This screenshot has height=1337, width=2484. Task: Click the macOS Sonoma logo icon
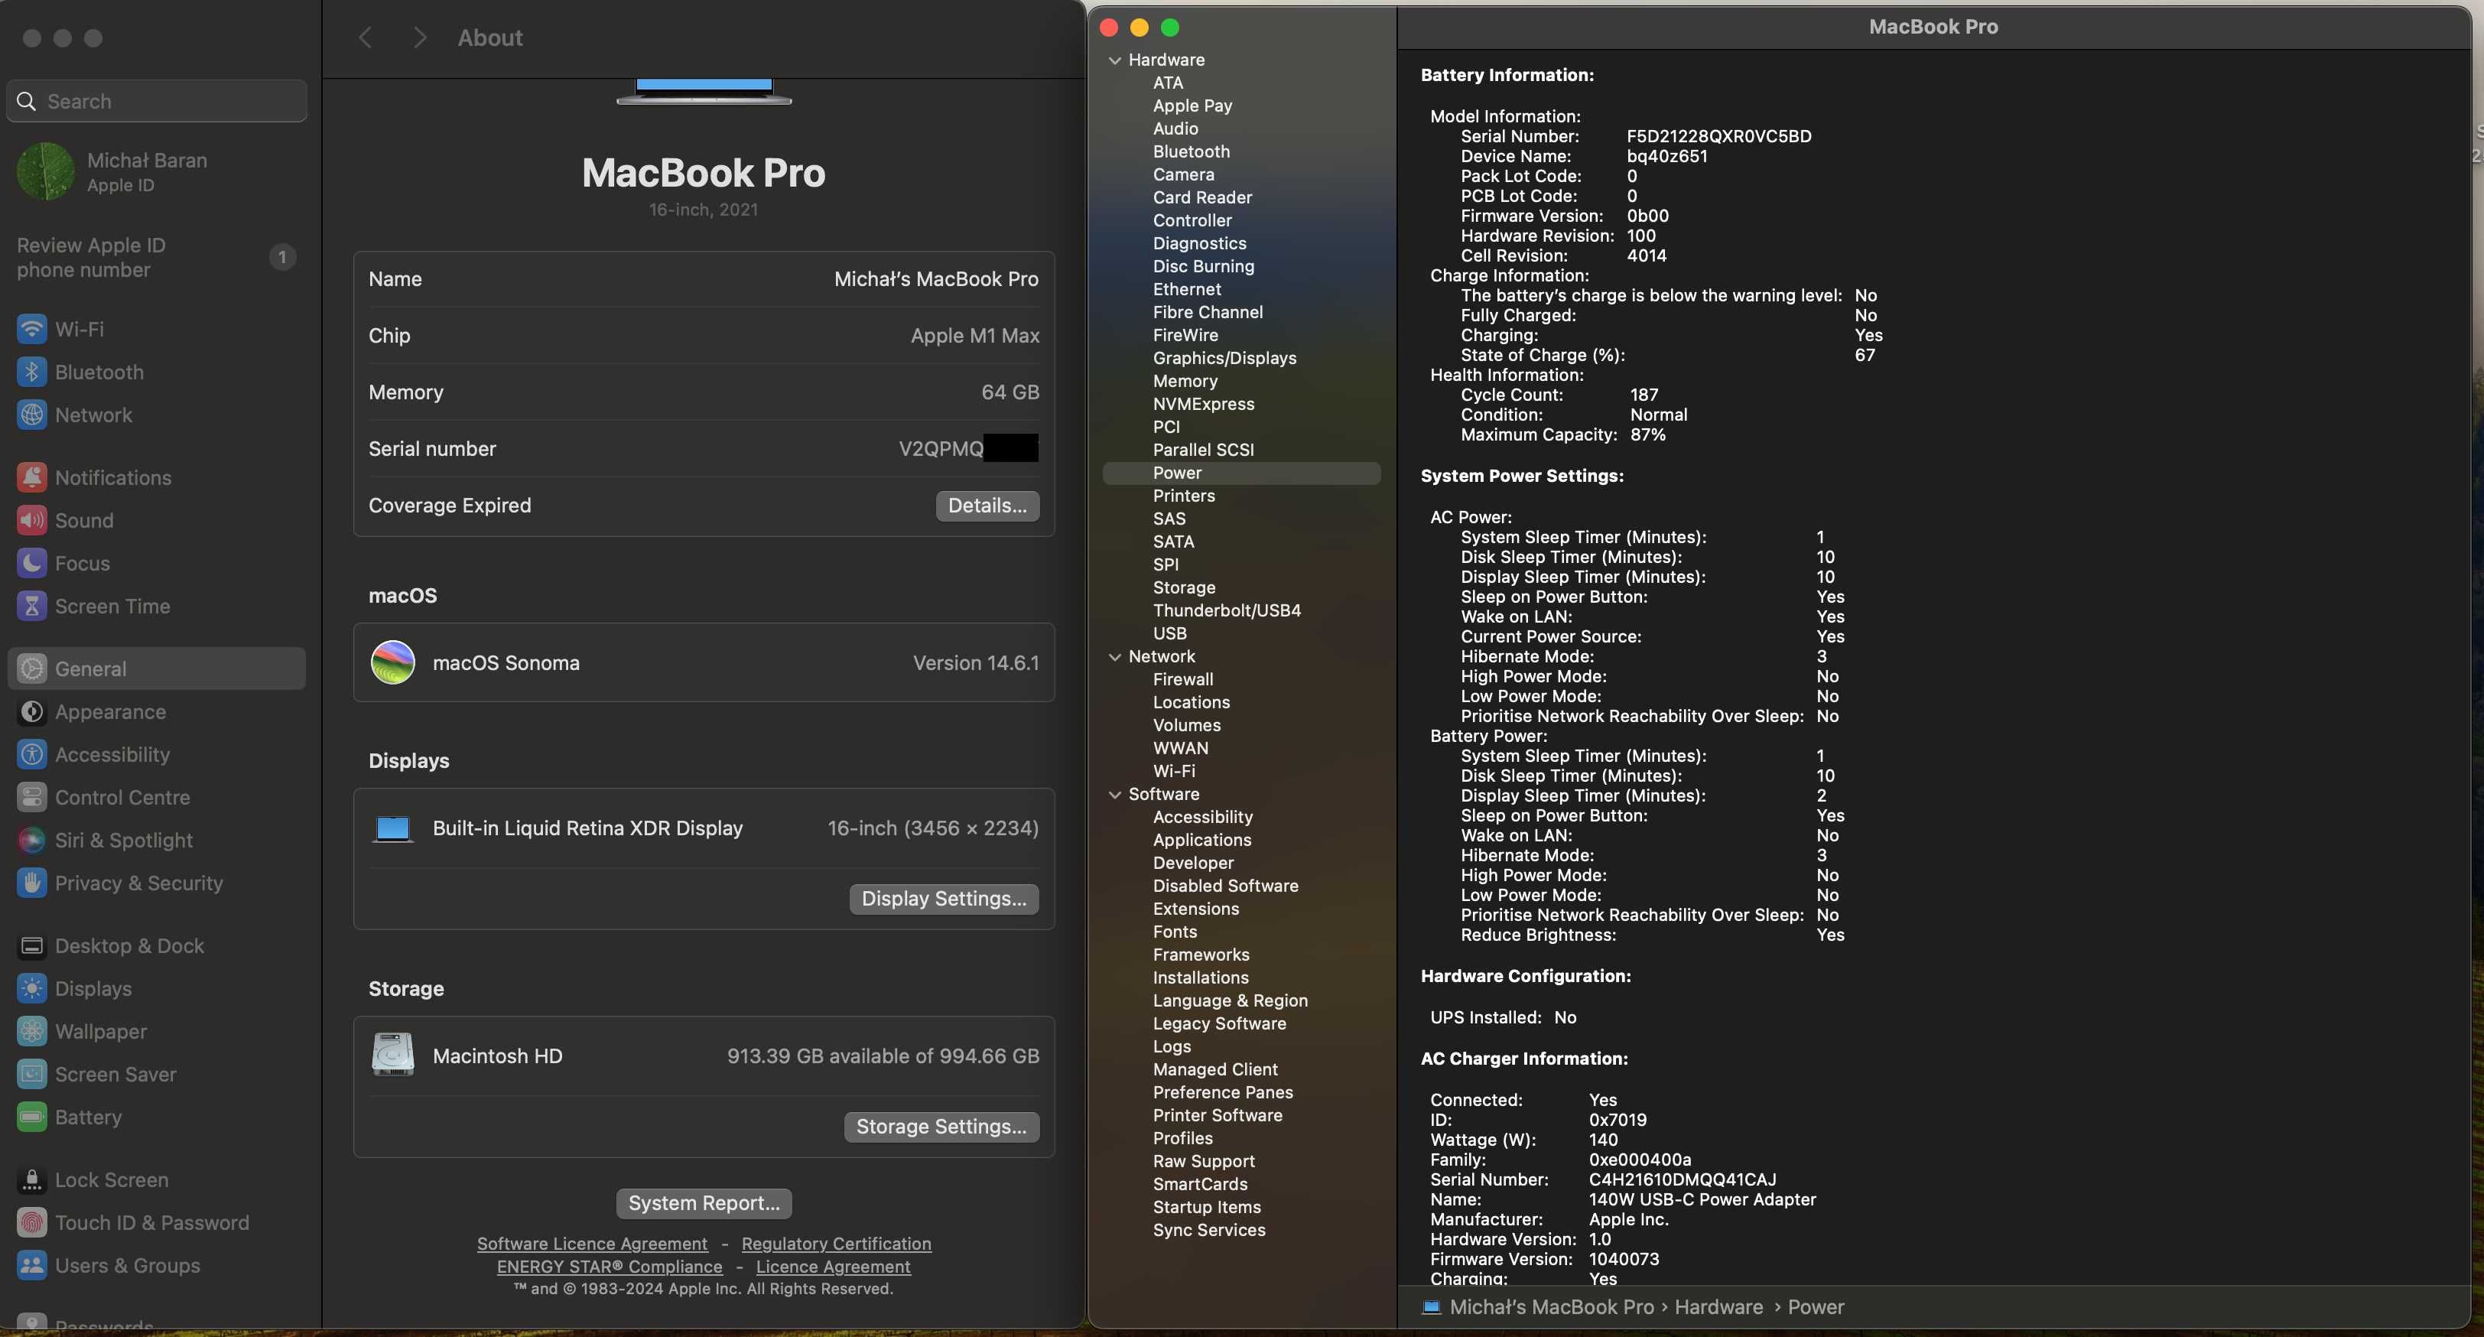coord(392,662)
